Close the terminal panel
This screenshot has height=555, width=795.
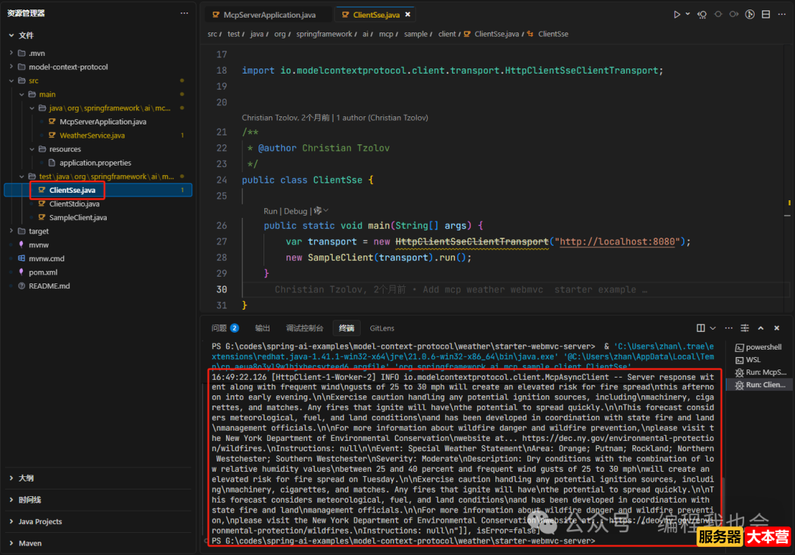[777, 328]
